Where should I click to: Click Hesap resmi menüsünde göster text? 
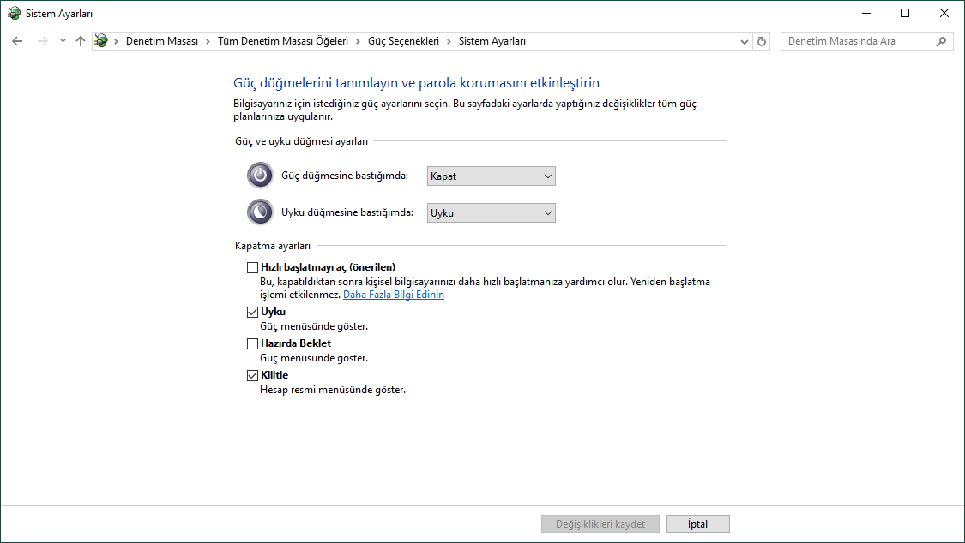[x=332, y=390]
